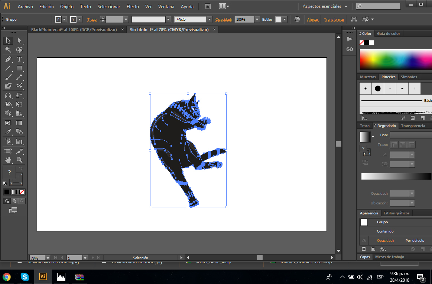Toggle visibility eye beside Opacidad row
The height and width of the screenshot is (284, 432).
(x=364, y=241)
